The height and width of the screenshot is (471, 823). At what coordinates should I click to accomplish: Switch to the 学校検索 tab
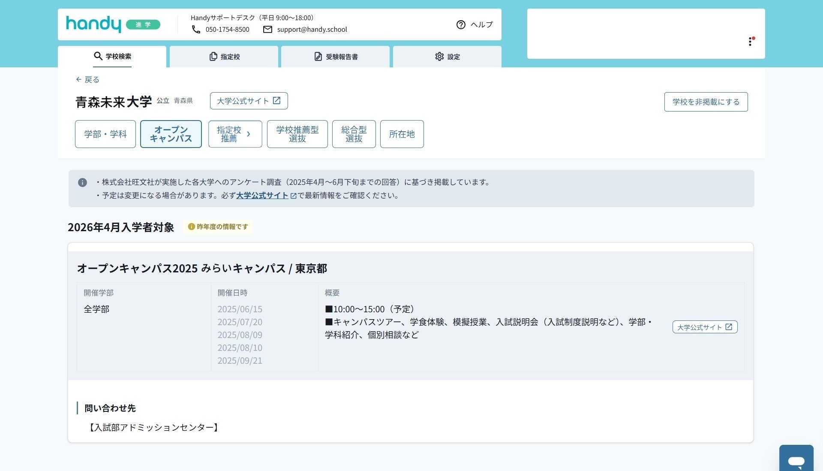112,57
